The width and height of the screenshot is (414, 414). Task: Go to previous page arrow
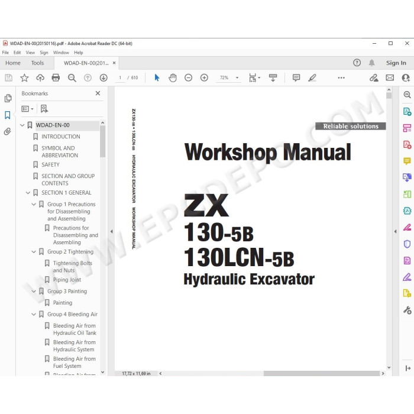coord(88,77)
